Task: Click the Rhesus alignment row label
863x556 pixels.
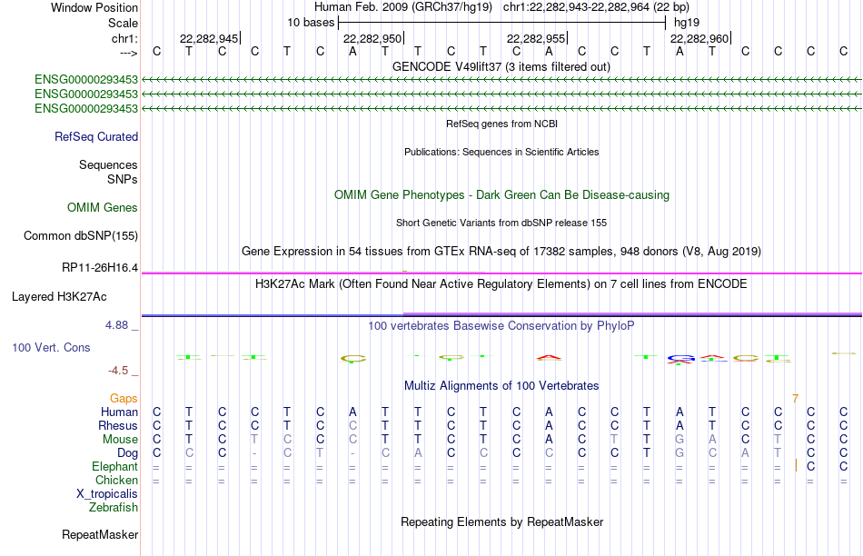Action: pyautogui.click(x=118, y=425)
